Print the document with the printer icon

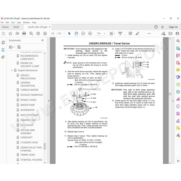24,33
